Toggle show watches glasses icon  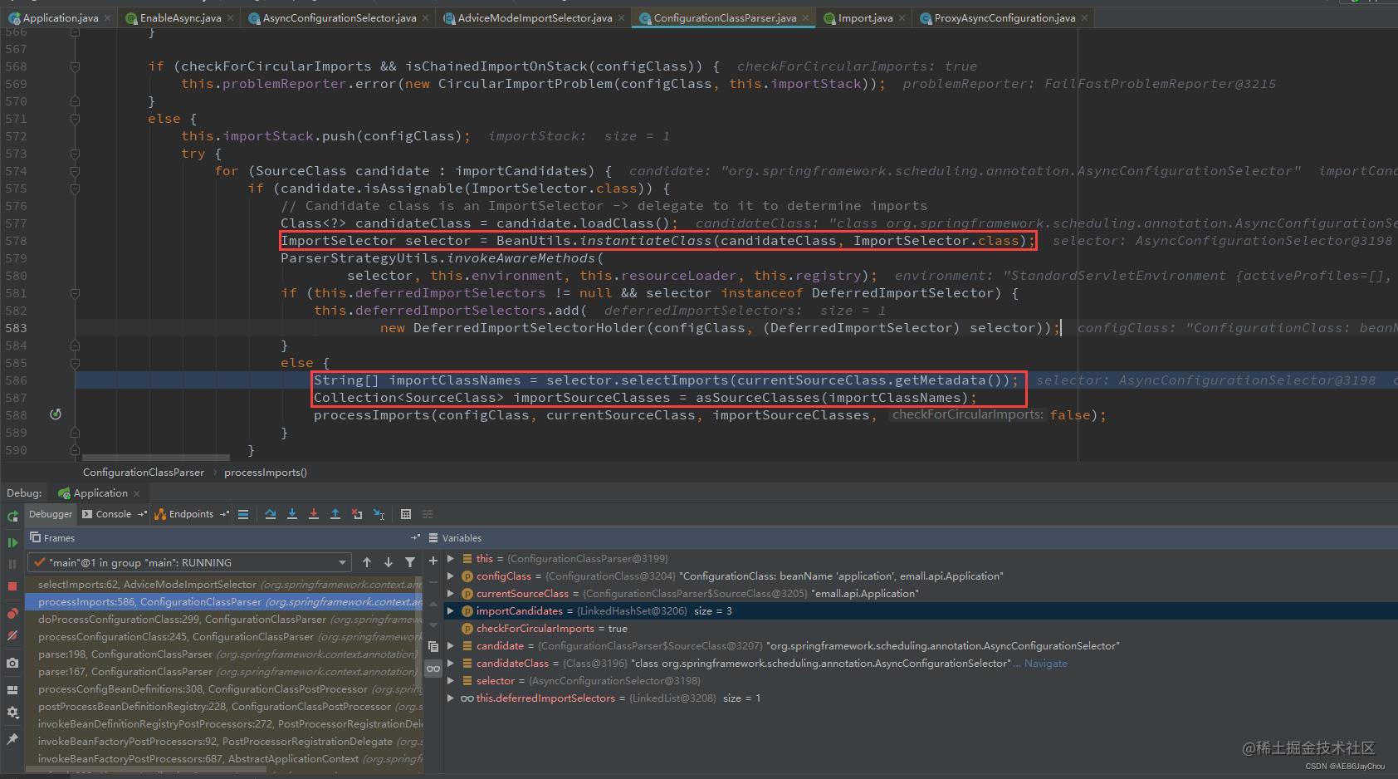(x=433, y=669)
